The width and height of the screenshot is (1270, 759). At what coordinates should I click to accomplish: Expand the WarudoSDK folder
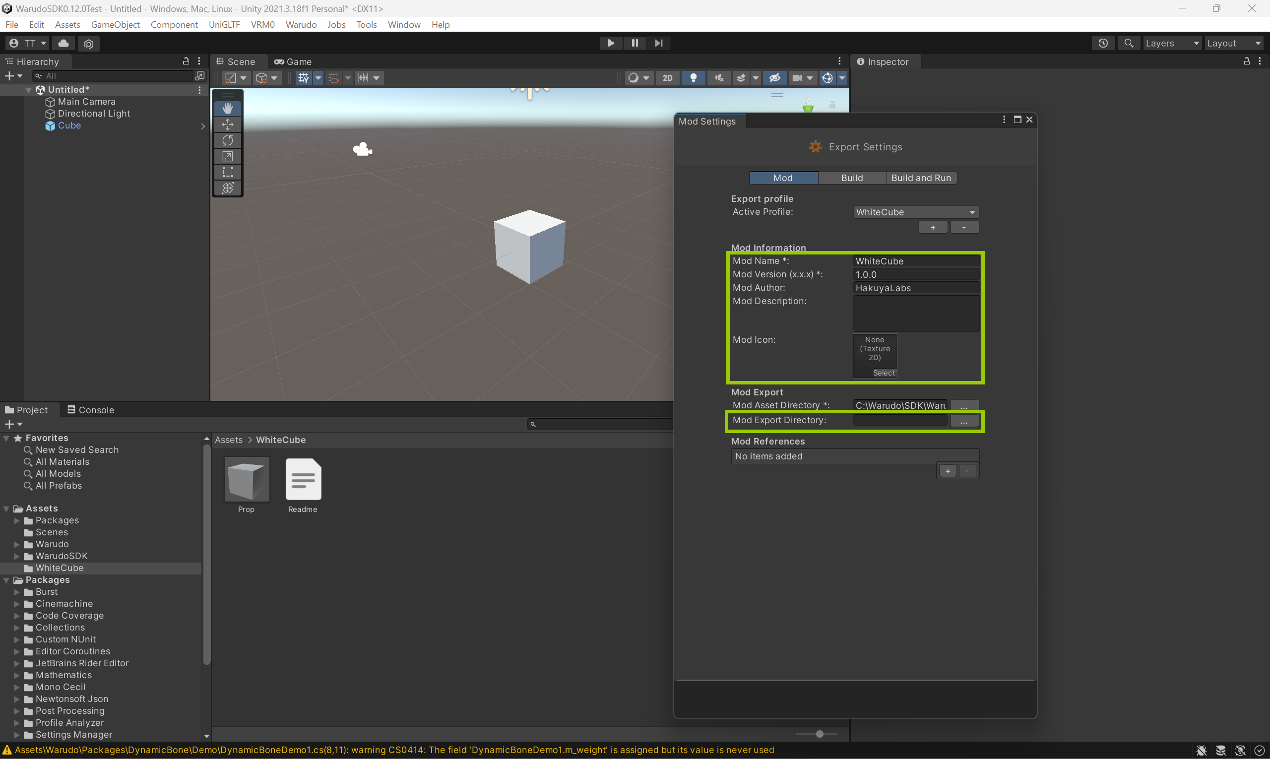tap(16, 556)
